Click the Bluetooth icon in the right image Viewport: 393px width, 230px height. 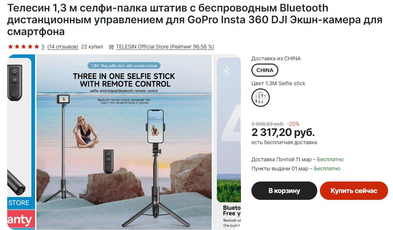[x=226, y=71]
